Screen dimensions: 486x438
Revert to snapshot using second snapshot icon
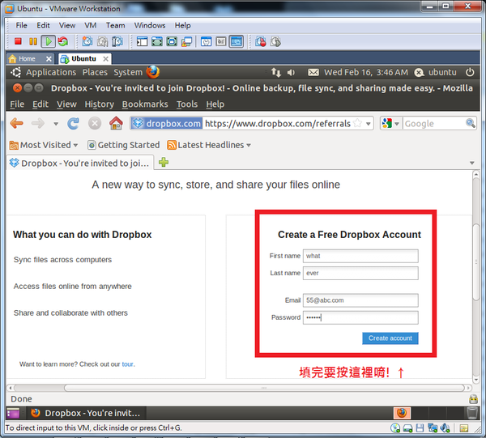(102, 41)
